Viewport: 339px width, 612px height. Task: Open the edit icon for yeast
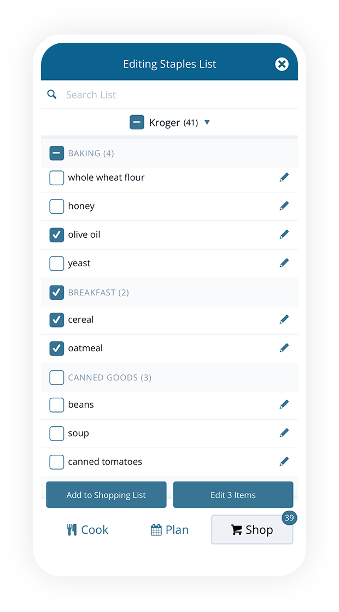tap(284, 262)
